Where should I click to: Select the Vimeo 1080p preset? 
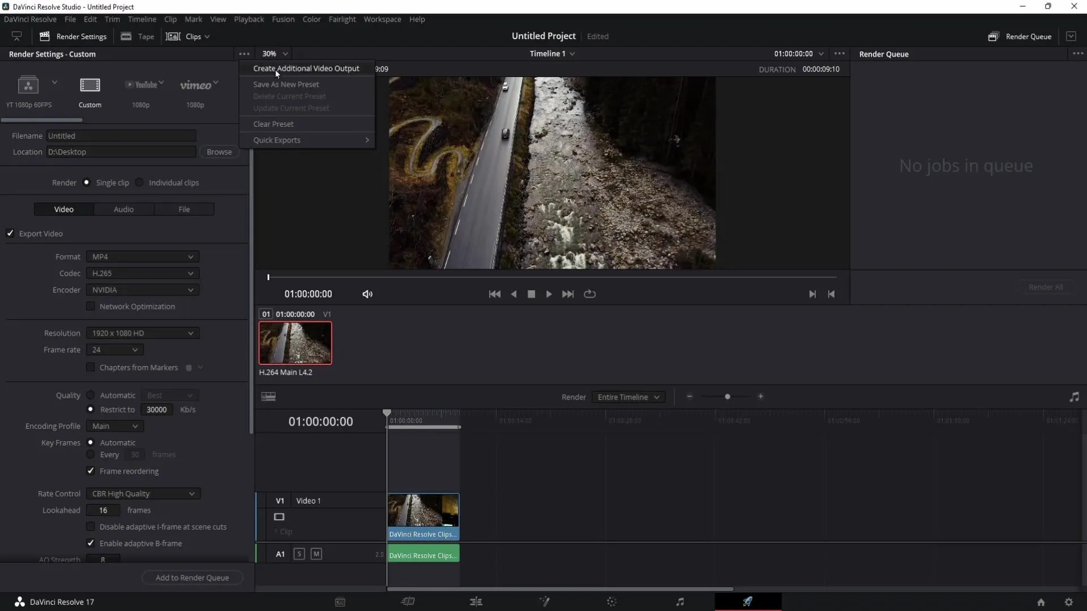[196, 92]
